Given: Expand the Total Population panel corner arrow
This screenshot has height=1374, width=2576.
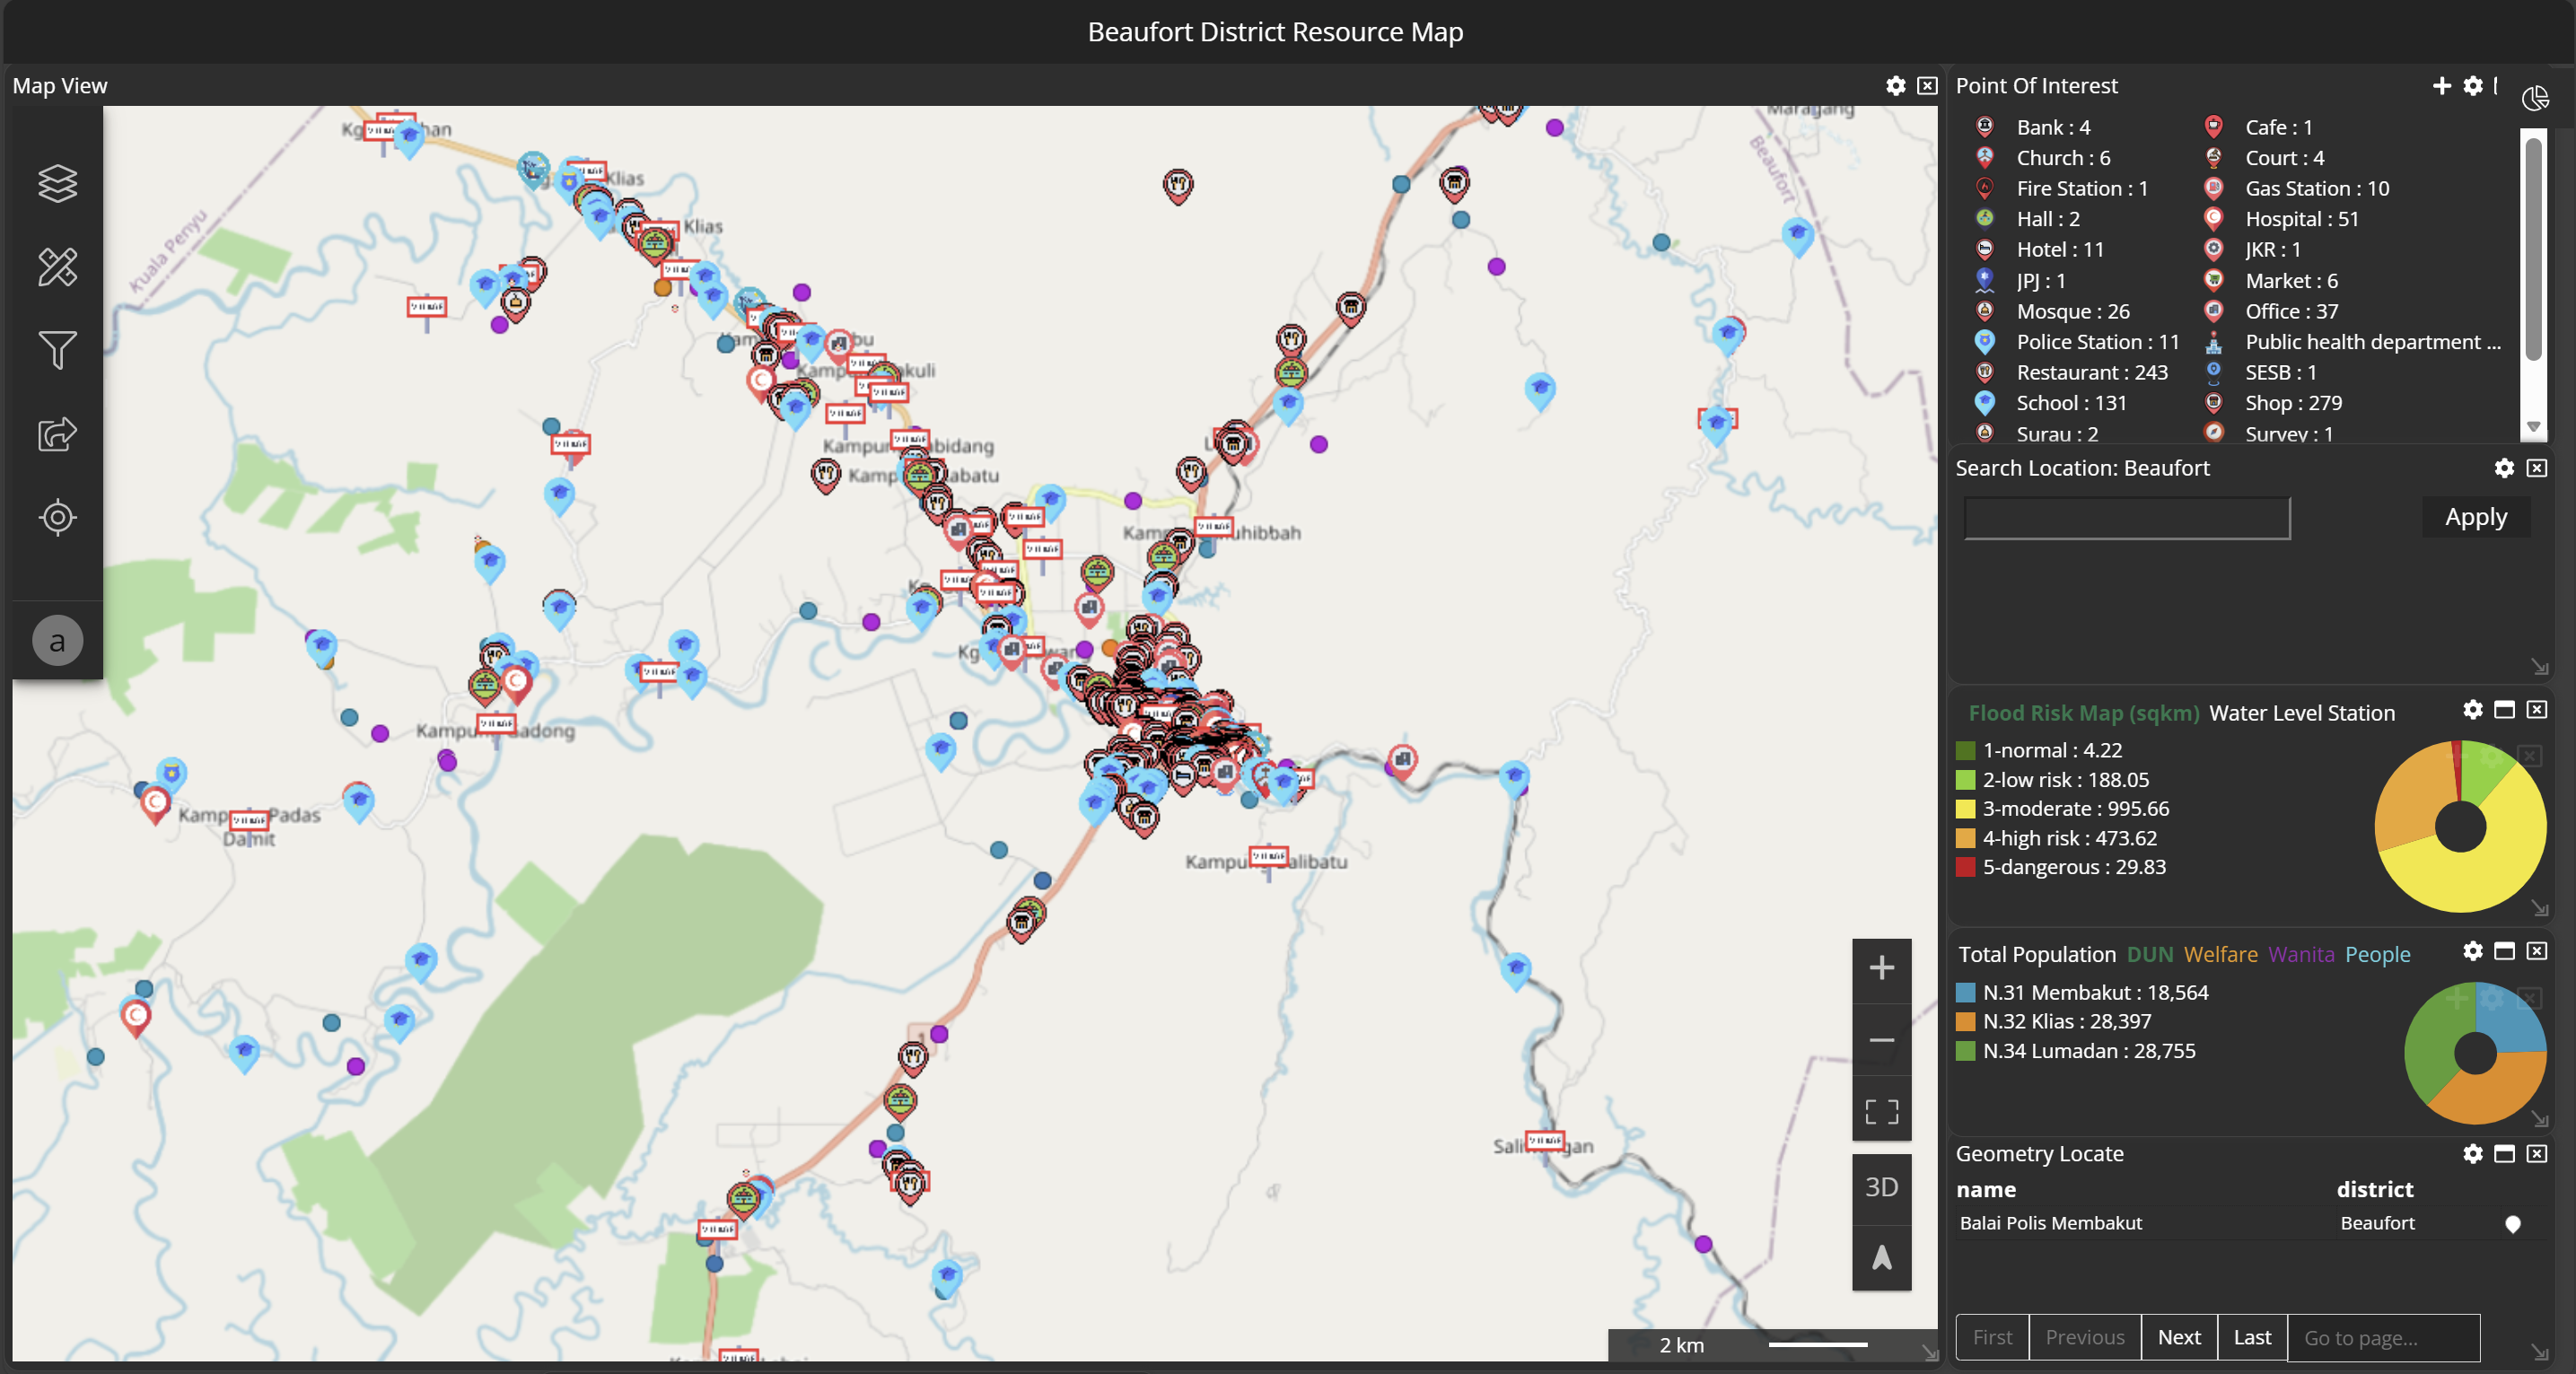Looking at the screenshot, I should point(2541,1119).
